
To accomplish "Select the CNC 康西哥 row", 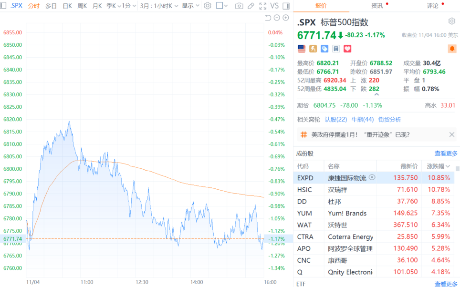I will (x=374, y=260).
